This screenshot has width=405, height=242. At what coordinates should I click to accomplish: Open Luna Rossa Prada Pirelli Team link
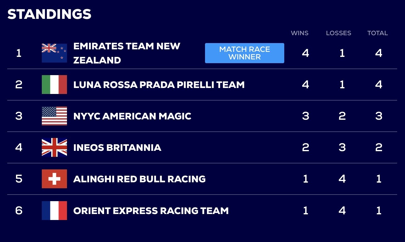[159, 85]
